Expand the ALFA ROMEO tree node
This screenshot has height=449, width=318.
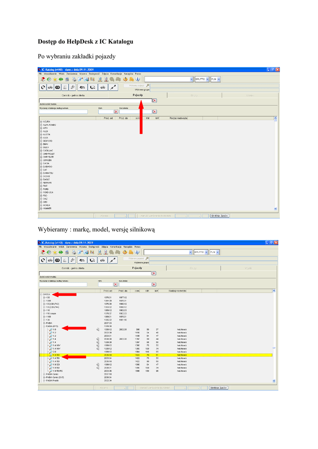(41, 125)
